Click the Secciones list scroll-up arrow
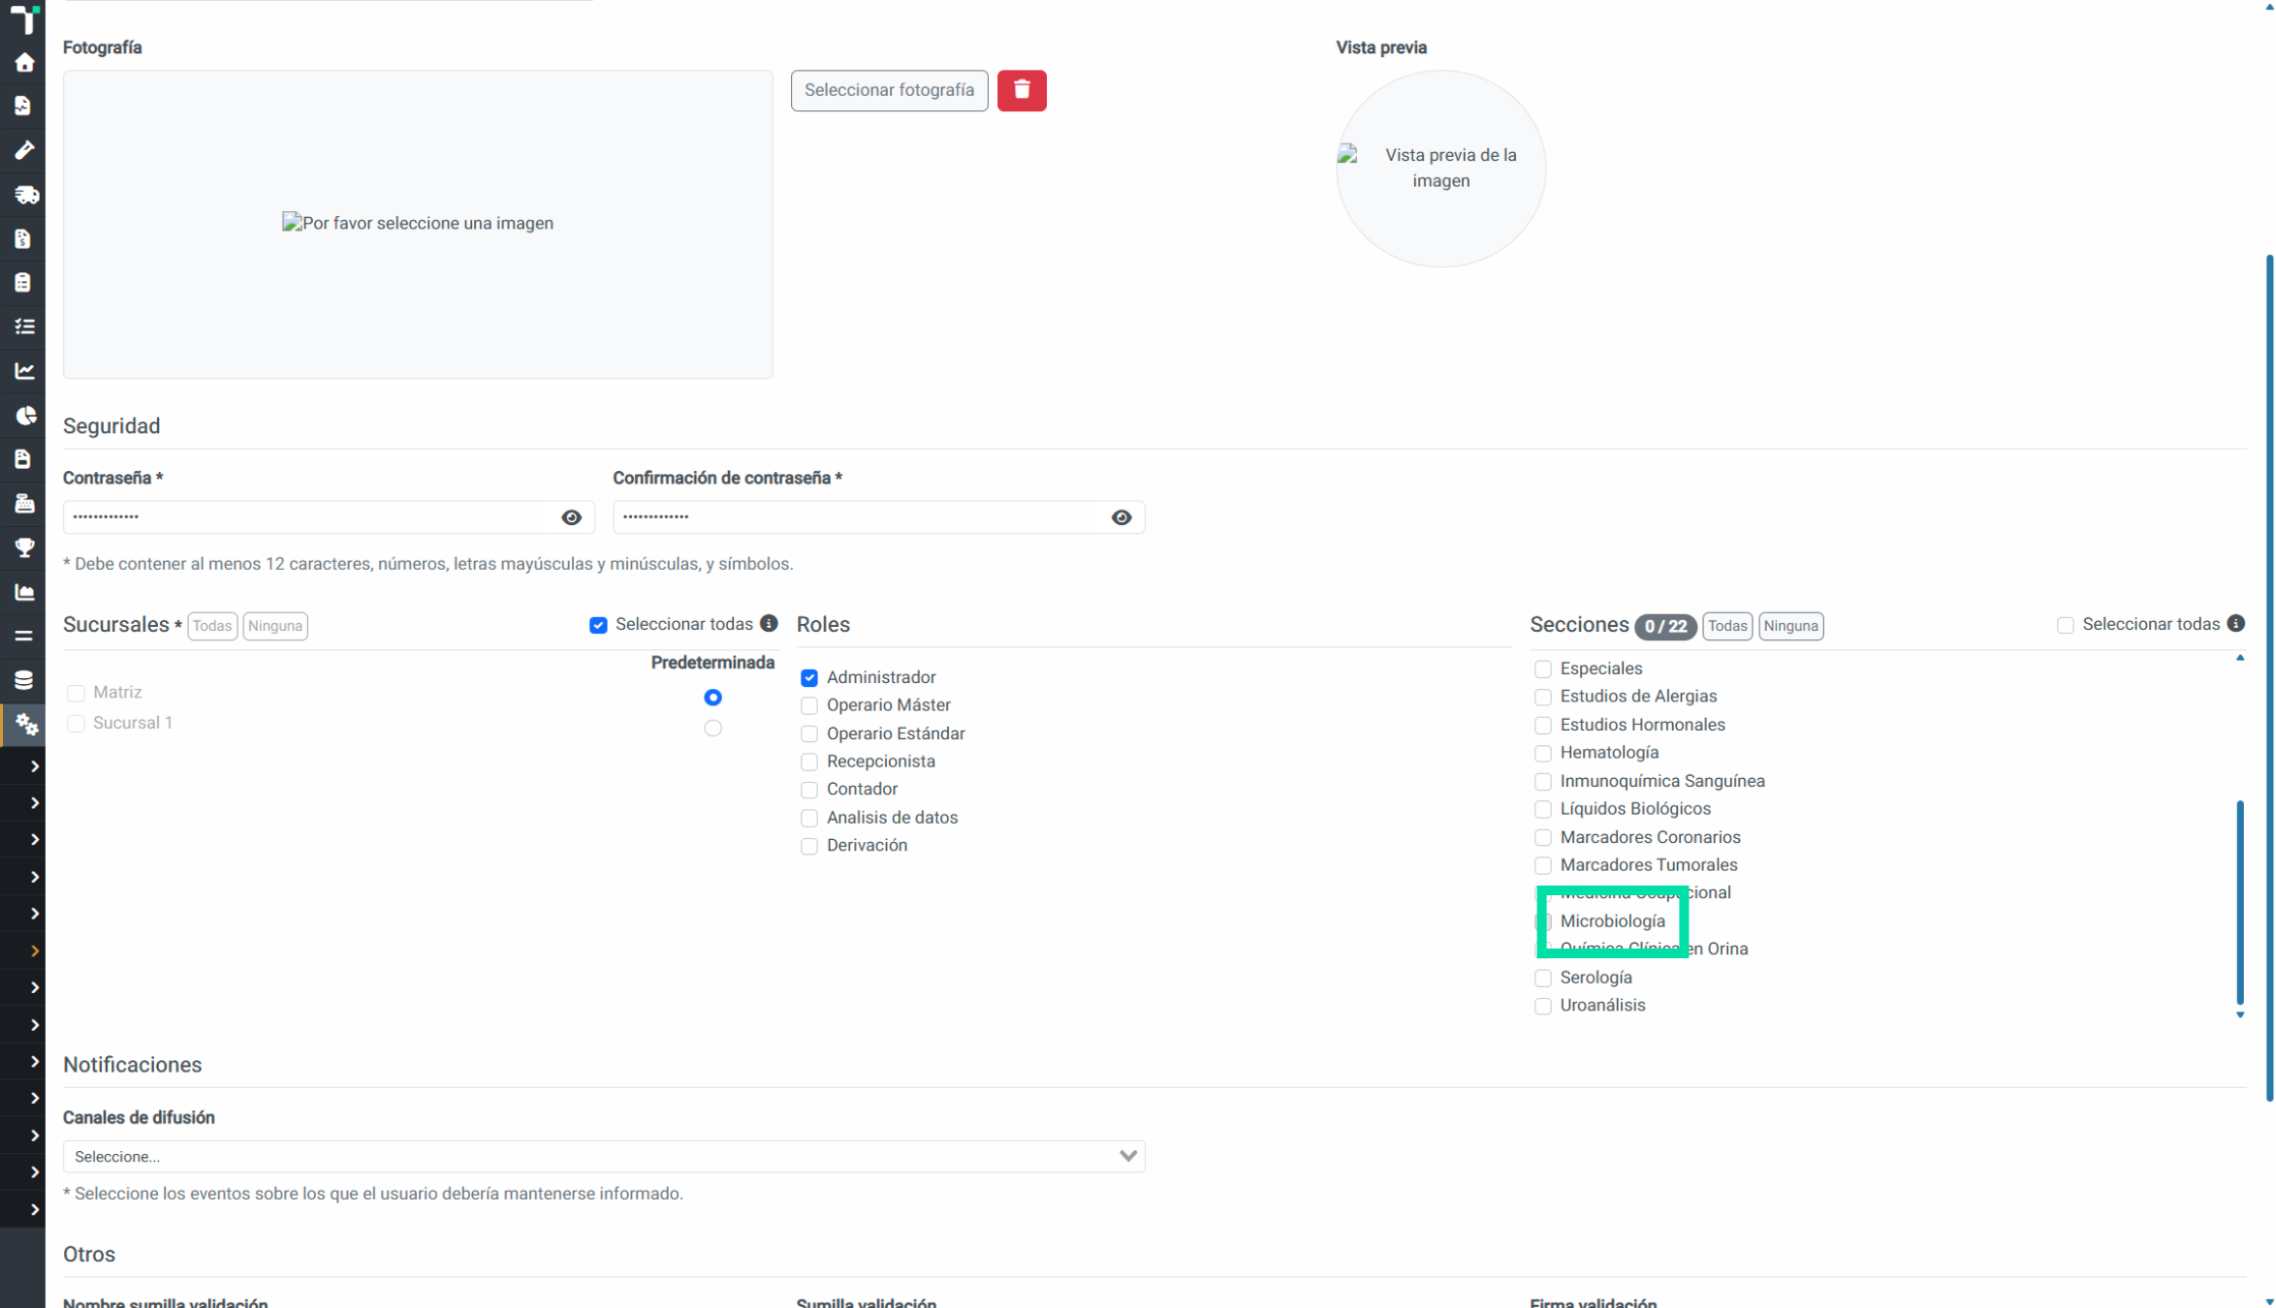This screenshot has height=1308, width=2276. tap(2239, 658)
